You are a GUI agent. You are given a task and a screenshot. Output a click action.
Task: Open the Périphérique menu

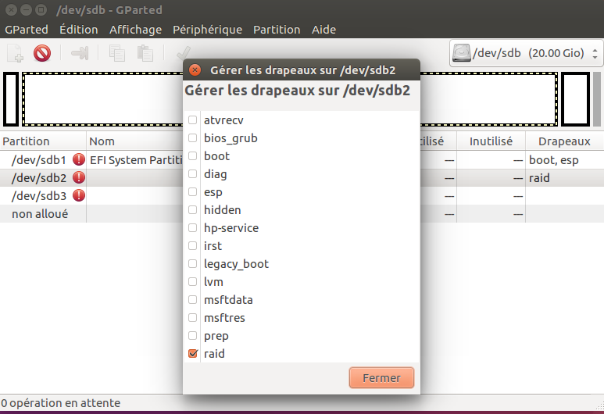click(207, 30)
